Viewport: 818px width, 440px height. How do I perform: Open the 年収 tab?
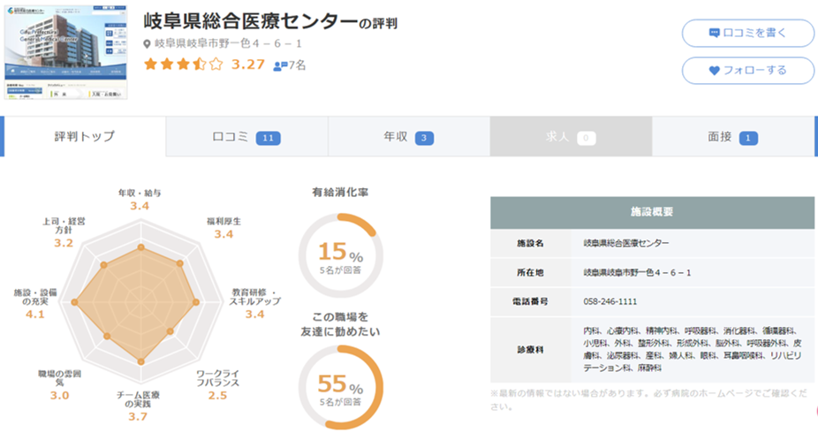coord(408,137)
